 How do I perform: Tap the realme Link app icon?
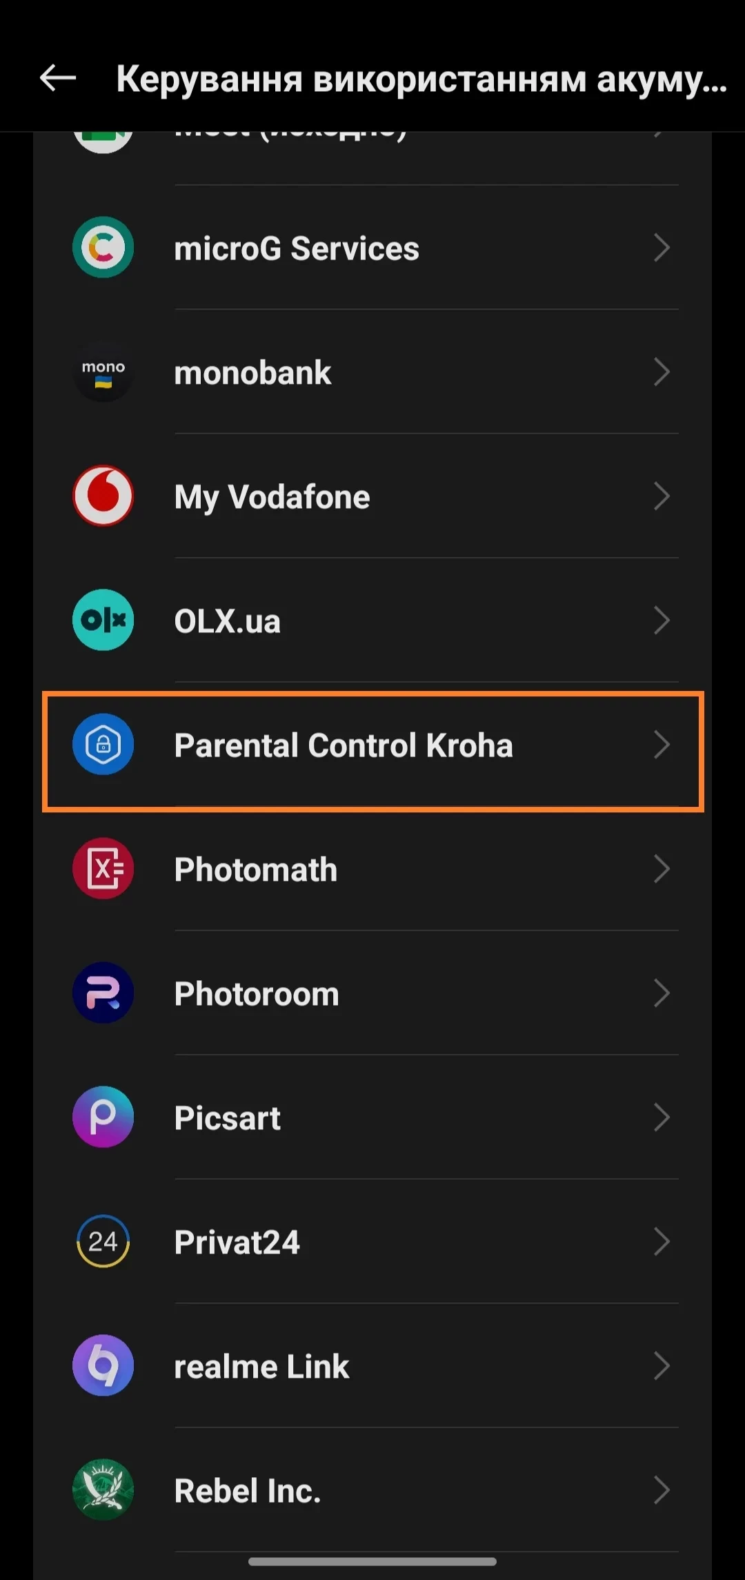pos(103,1366)
